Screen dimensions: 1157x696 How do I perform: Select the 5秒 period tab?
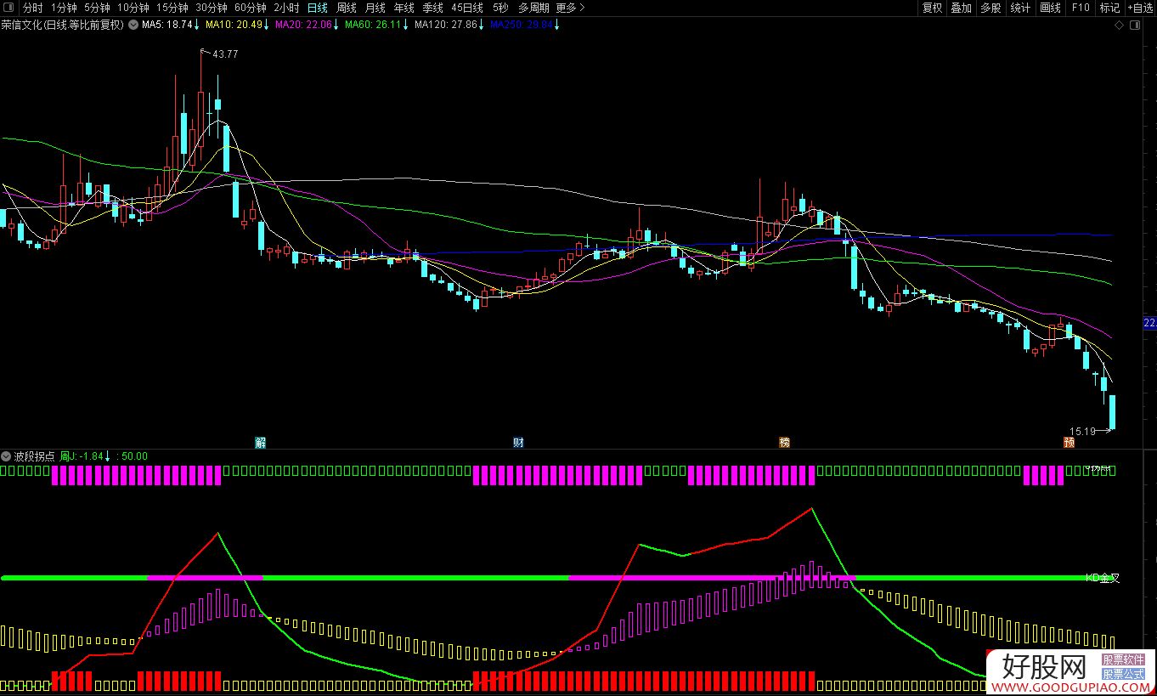[500, 8]
